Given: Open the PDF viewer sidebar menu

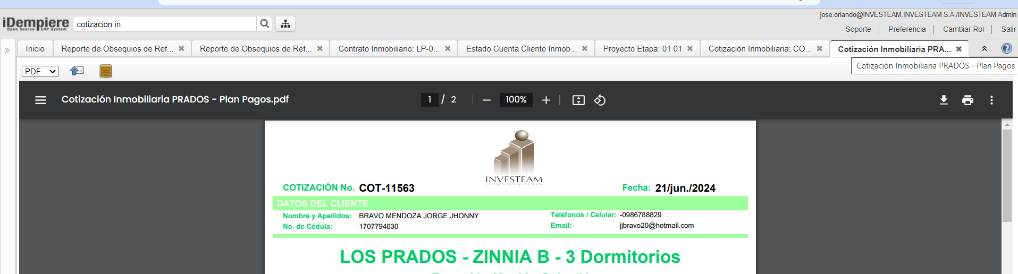Looking at the screenshot, I should [x=40, y=100].
